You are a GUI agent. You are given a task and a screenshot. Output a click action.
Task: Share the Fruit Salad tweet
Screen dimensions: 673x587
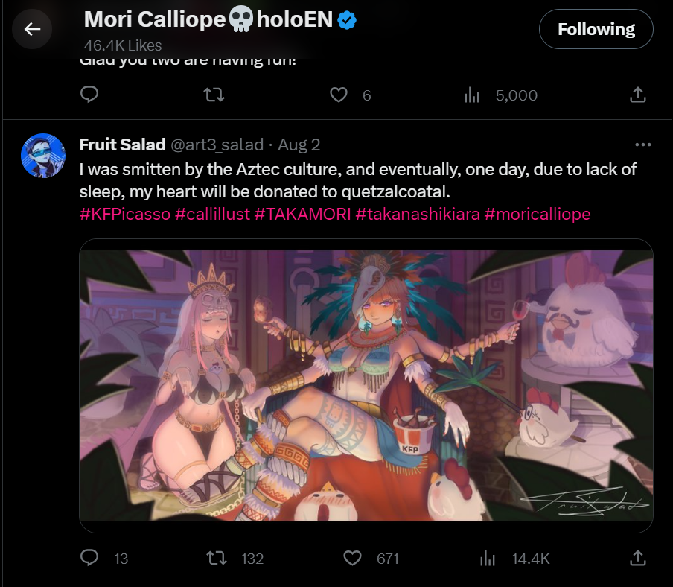[x=637, y=558]
